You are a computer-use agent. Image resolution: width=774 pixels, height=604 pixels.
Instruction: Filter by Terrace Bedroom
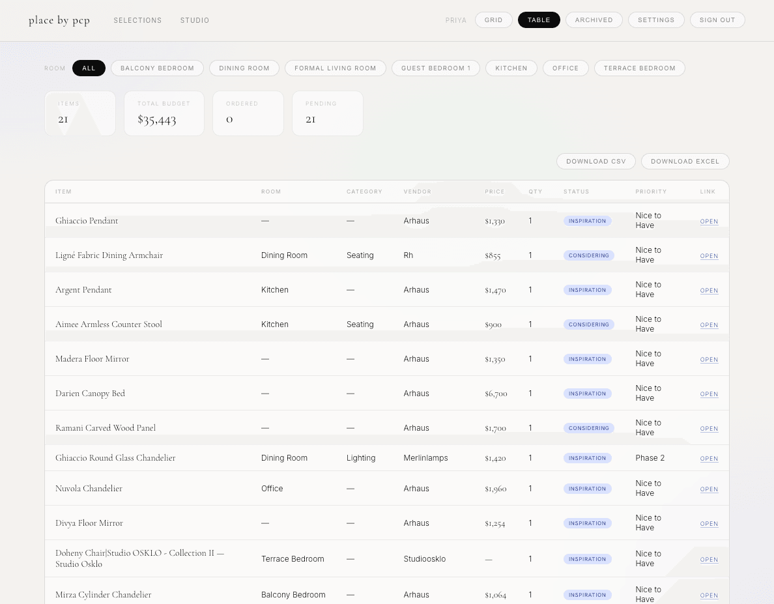coord(640,68)
